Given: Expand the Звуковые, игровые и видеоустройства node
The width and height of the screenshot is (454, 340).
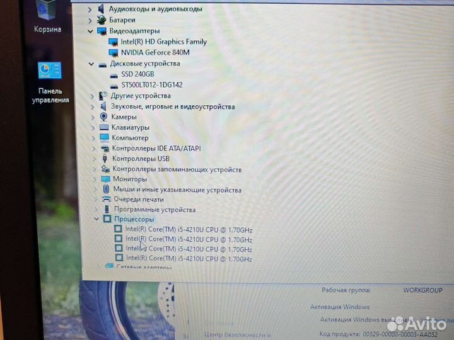Looking at the screenshot, I should click(92, 107).
